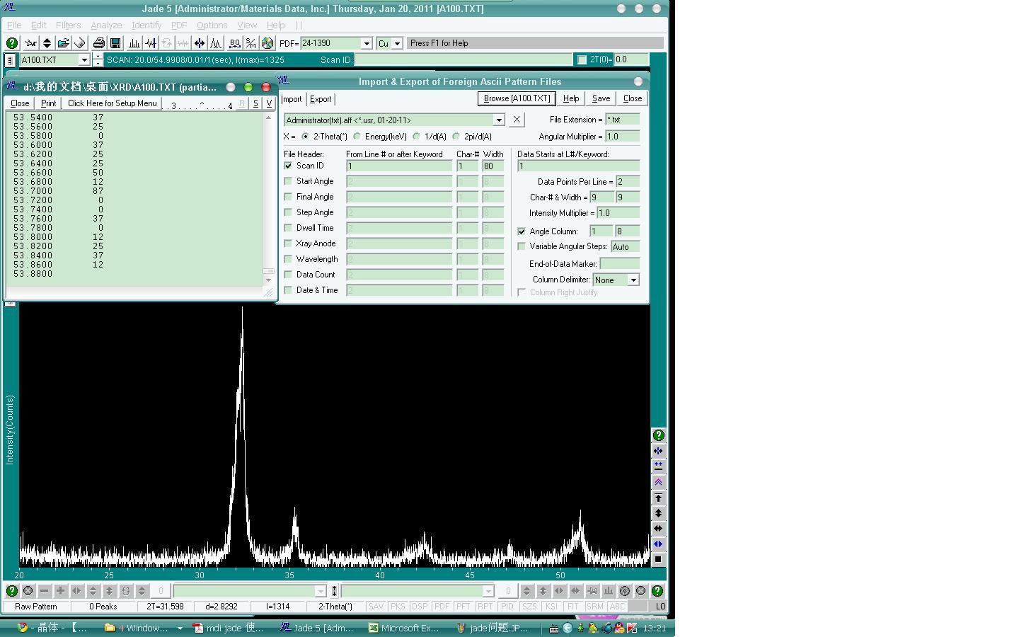Viewport: 1019px width, 637px height.
Task: Click the S/M search match icon
Action: (x=251, y=43)
